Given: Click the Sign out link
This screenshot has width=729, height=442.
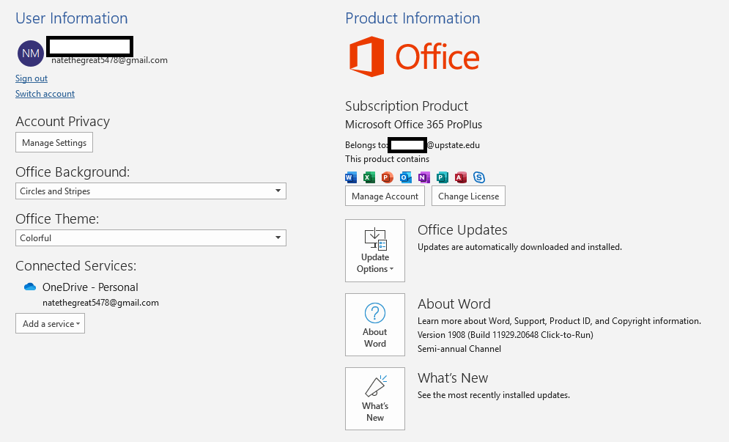Looking at the screenshot, I should coord(32,78).
